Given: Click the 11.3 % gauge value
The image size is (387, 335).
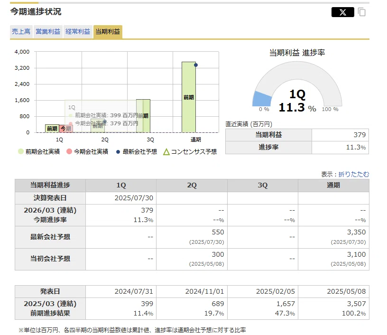Looking at the screenshot, I should click(297, 107).
